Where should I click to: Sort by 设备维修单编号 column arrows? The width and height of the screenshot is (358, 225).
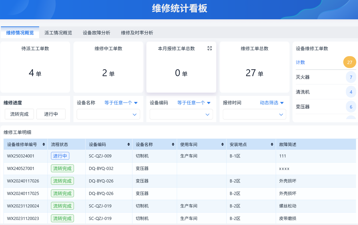click(44, 145)
